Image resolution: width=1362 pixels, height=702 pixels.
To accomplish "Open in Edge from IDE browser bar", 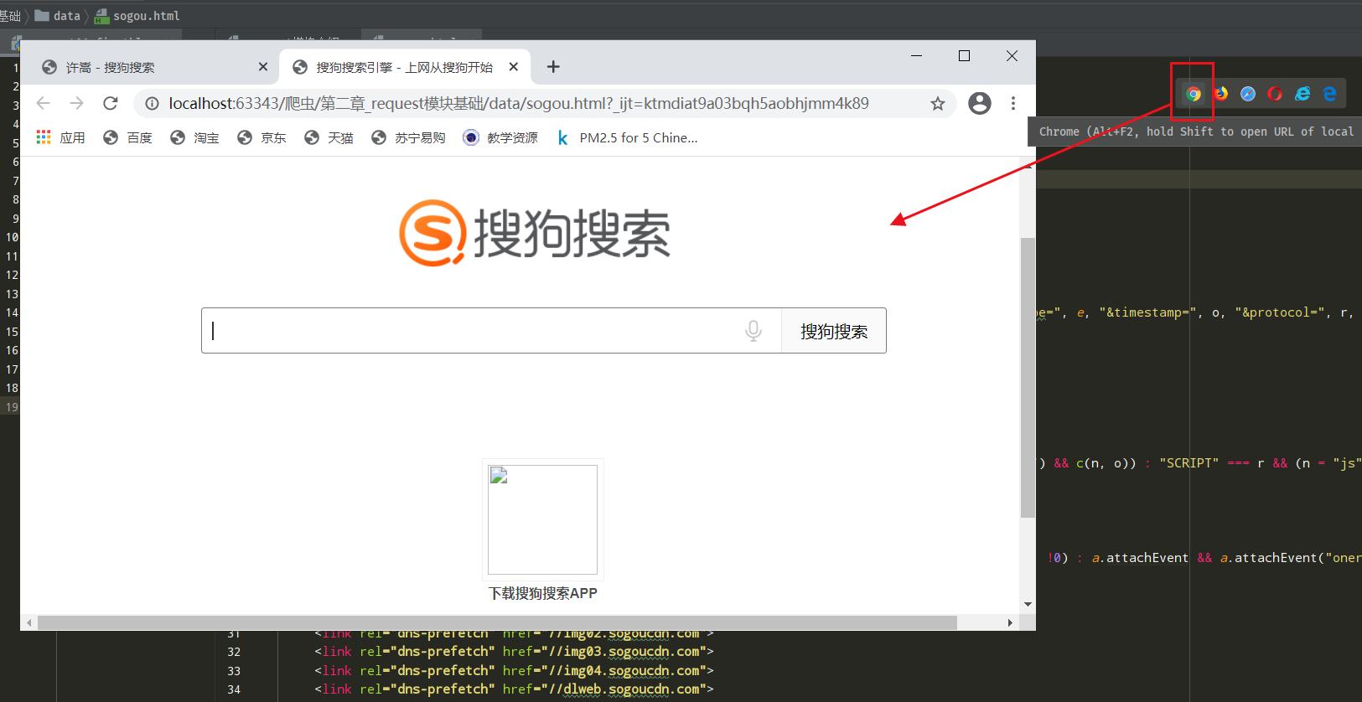I will (1329, 94).
